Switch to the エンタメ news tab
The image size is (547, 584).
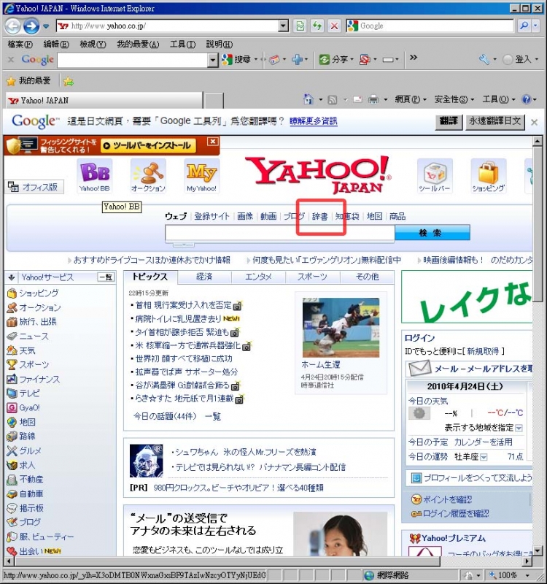(x=258, y=277)
